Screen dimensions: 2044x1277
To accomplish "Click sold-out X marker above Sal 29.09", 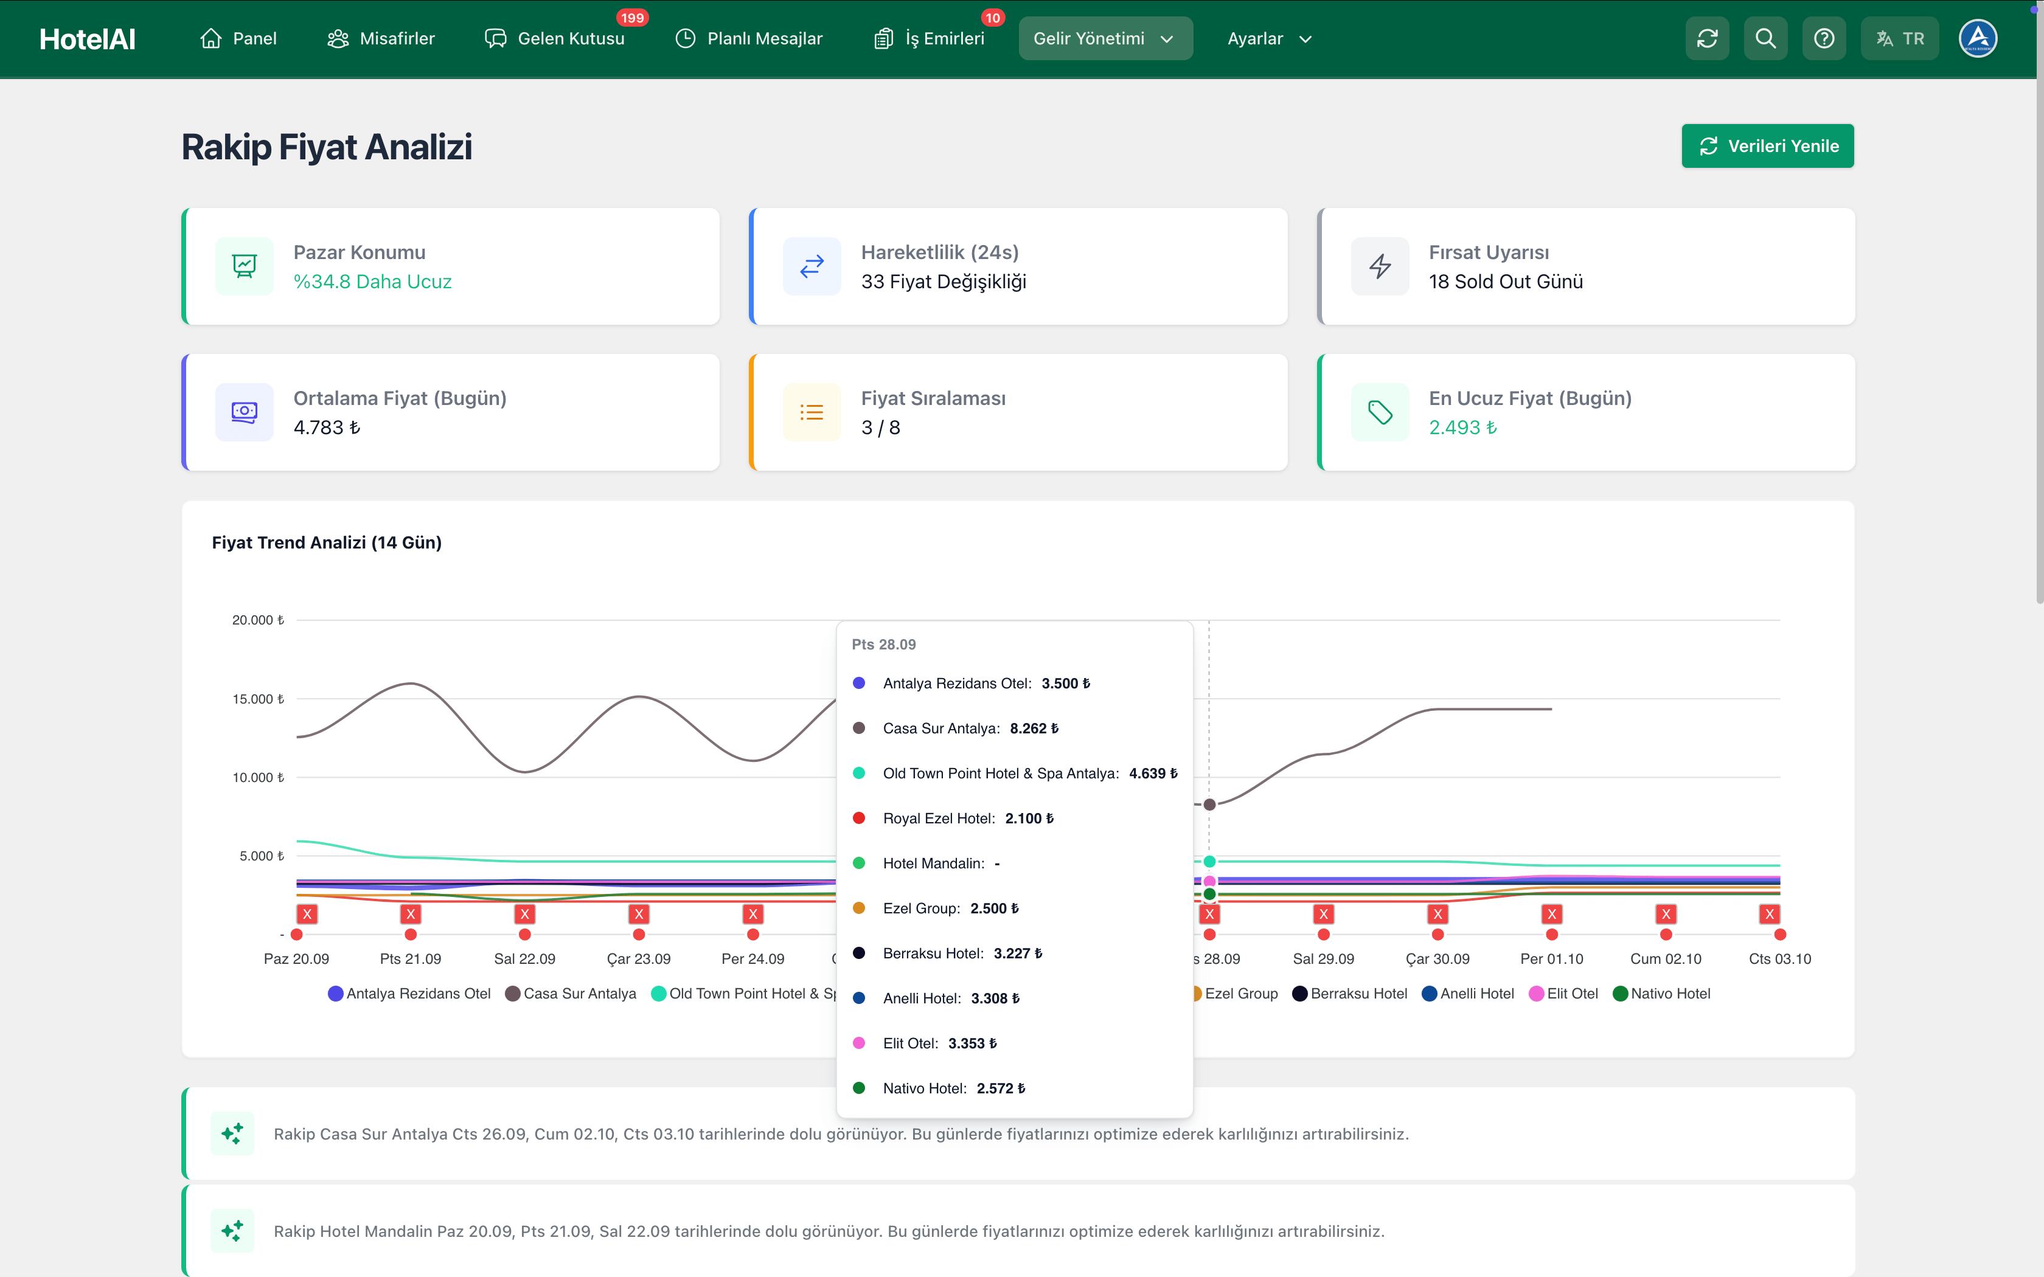I will pyautogui.click(x=1324, y=914).
